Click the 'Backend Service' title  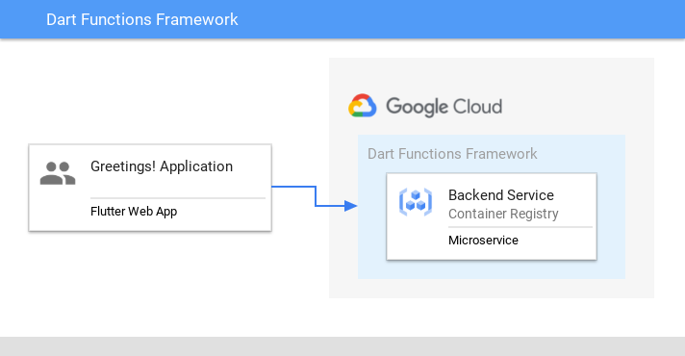click(501, 194)
